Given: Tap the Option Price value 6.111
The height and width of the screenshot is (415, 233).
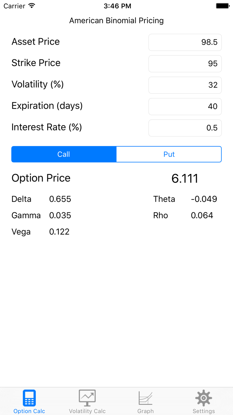Looking at the screenshot, I should pyautogui.click(x=184, y=178).
